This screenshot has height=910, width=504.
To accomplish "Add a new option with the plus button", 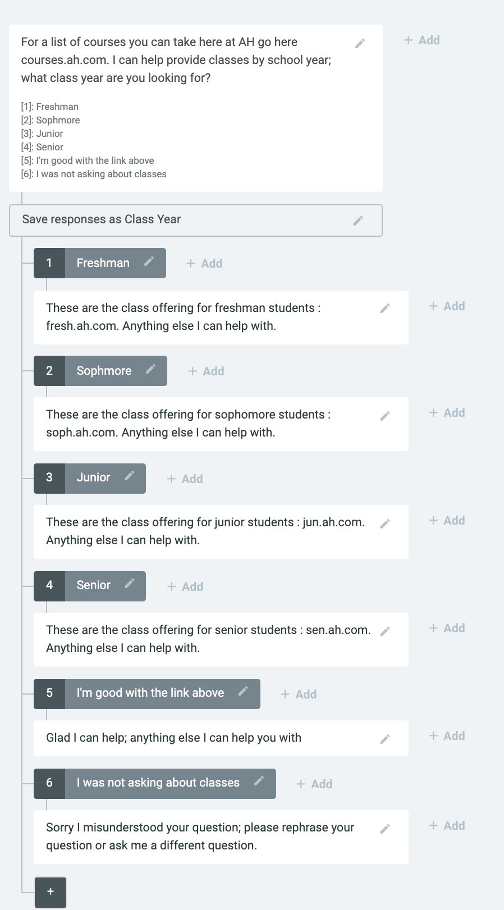I will 51,892.
